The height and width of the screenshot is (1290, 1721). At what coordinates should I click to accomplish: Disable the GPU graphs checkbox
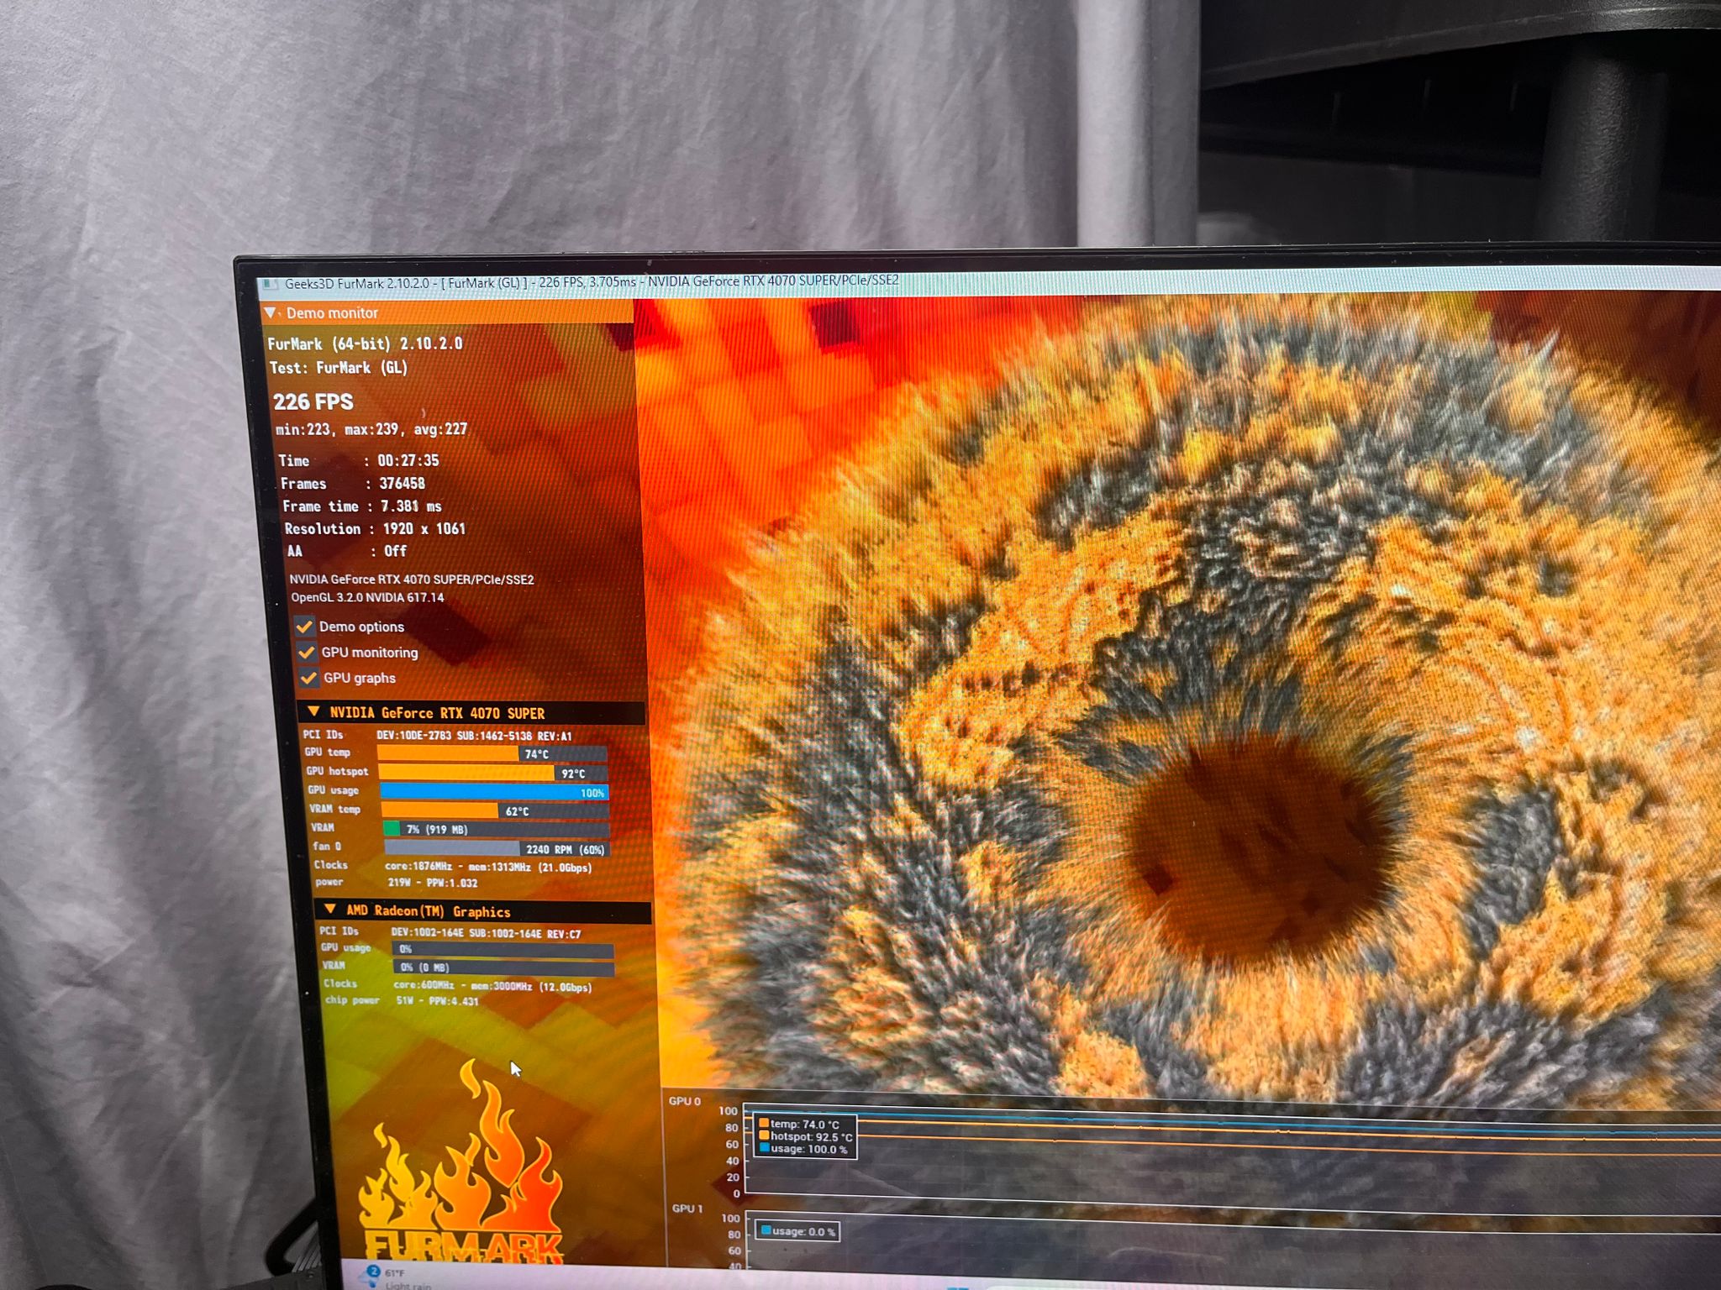click(309, 678)
